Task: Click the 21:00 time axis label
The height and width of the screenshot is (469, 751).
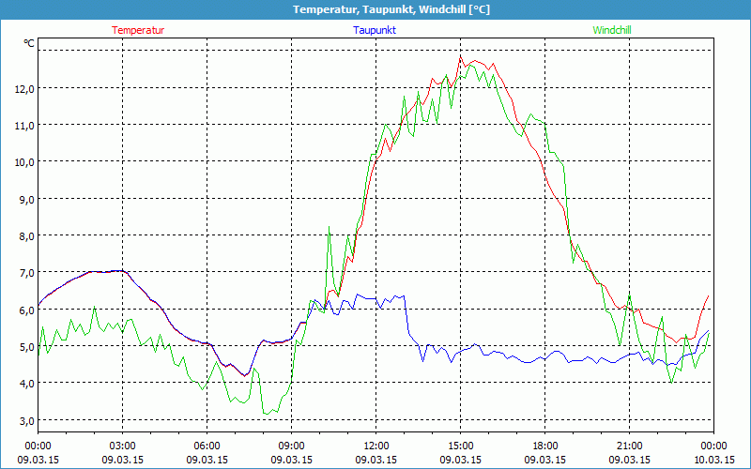Action: (629, 446)
